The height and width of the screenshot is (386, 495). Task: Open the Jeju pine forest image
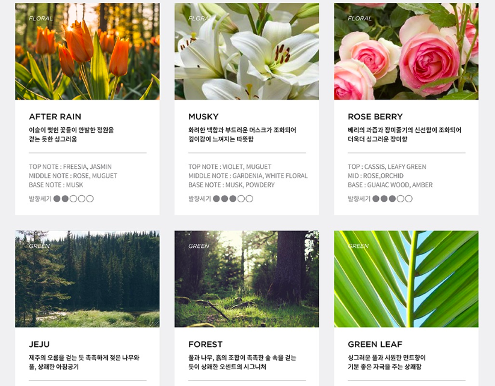coord(87,279)
